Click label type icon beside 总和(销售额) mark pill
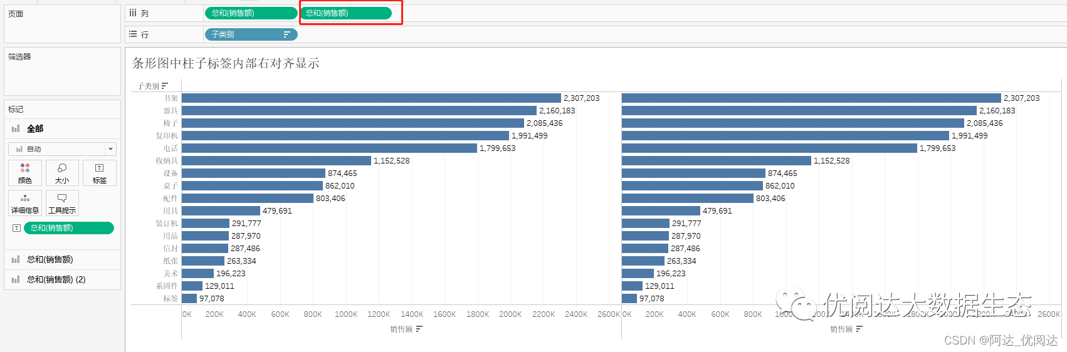The width and height of the screenshot is (1067, 352). pyautogui.click(x=16, y=228)
